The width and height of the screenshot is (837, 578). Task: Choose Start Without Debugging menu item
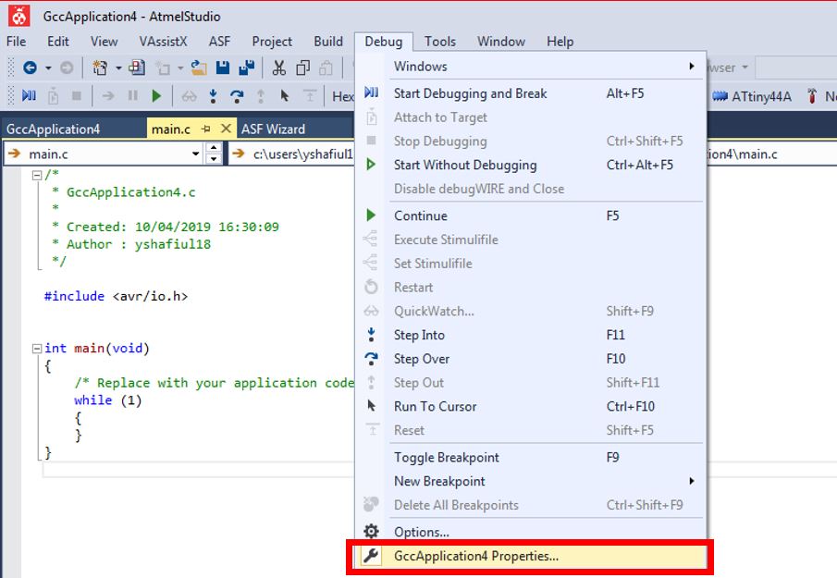531,165
